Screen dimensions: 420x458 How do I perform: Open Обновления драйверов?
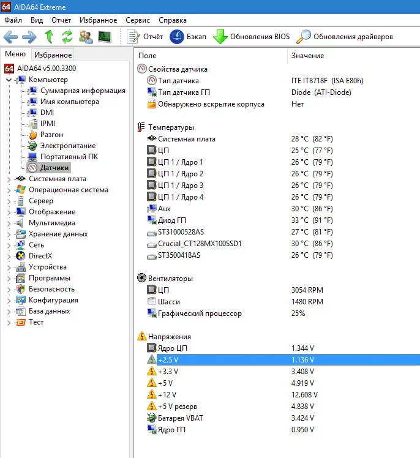pyautogui.click(x=345, y=37)
